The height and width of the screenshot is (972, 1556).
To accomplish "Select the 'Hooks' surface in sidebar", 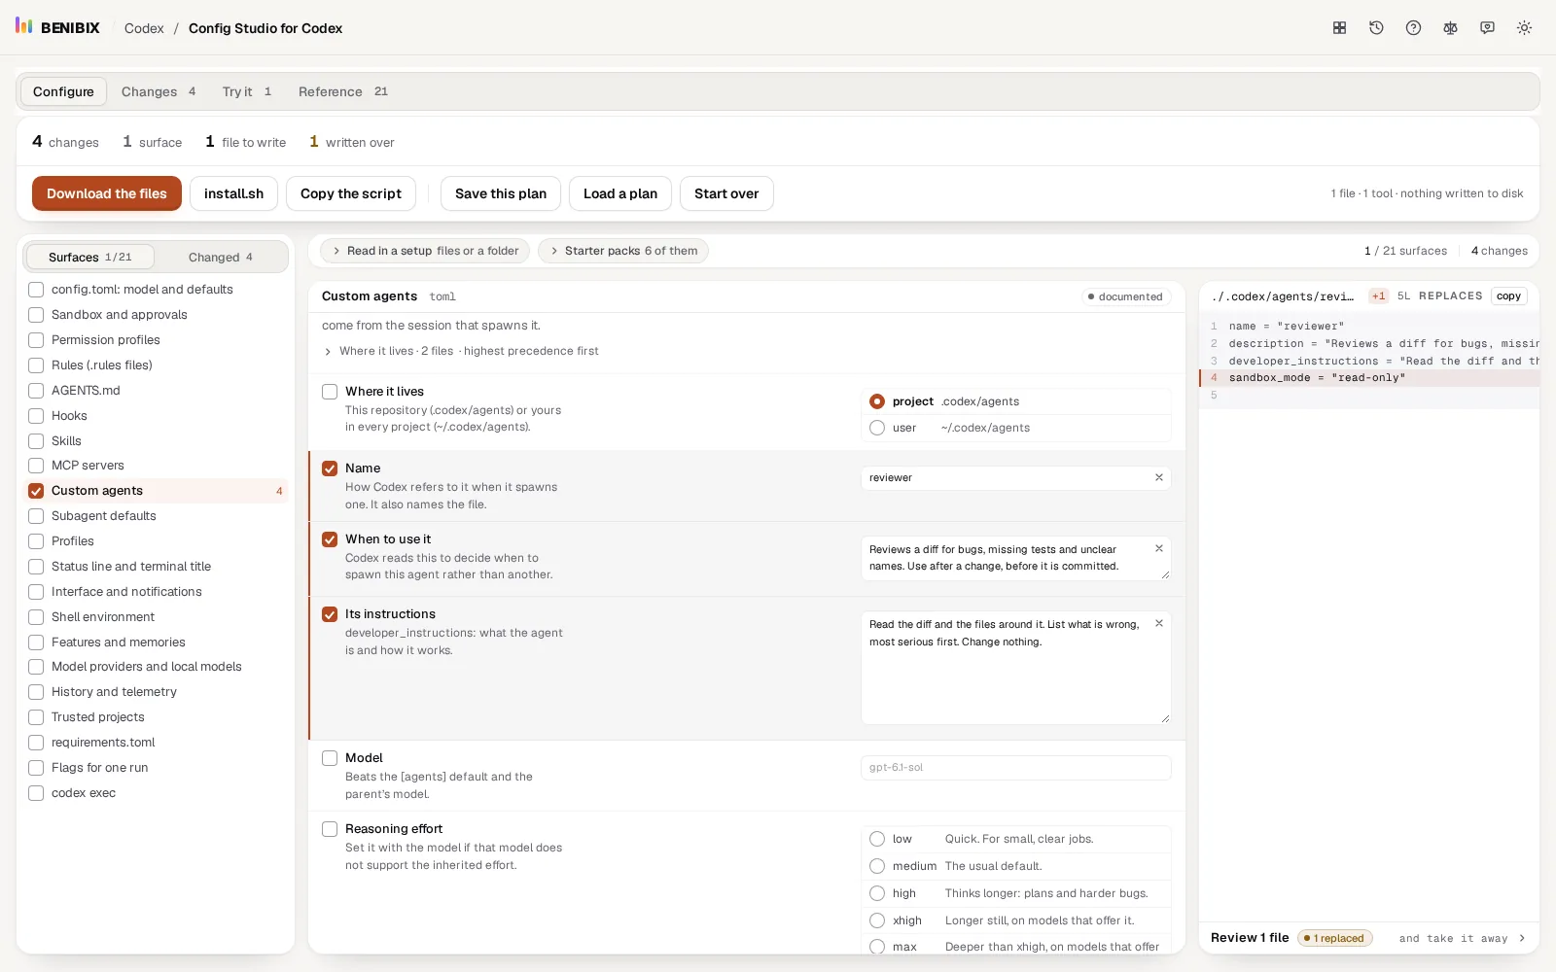I will coord(156,416).
